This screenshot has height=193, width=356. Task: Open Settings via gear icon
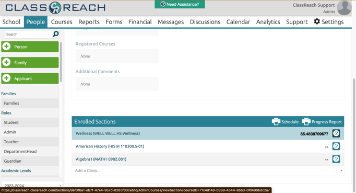point(317,21)
